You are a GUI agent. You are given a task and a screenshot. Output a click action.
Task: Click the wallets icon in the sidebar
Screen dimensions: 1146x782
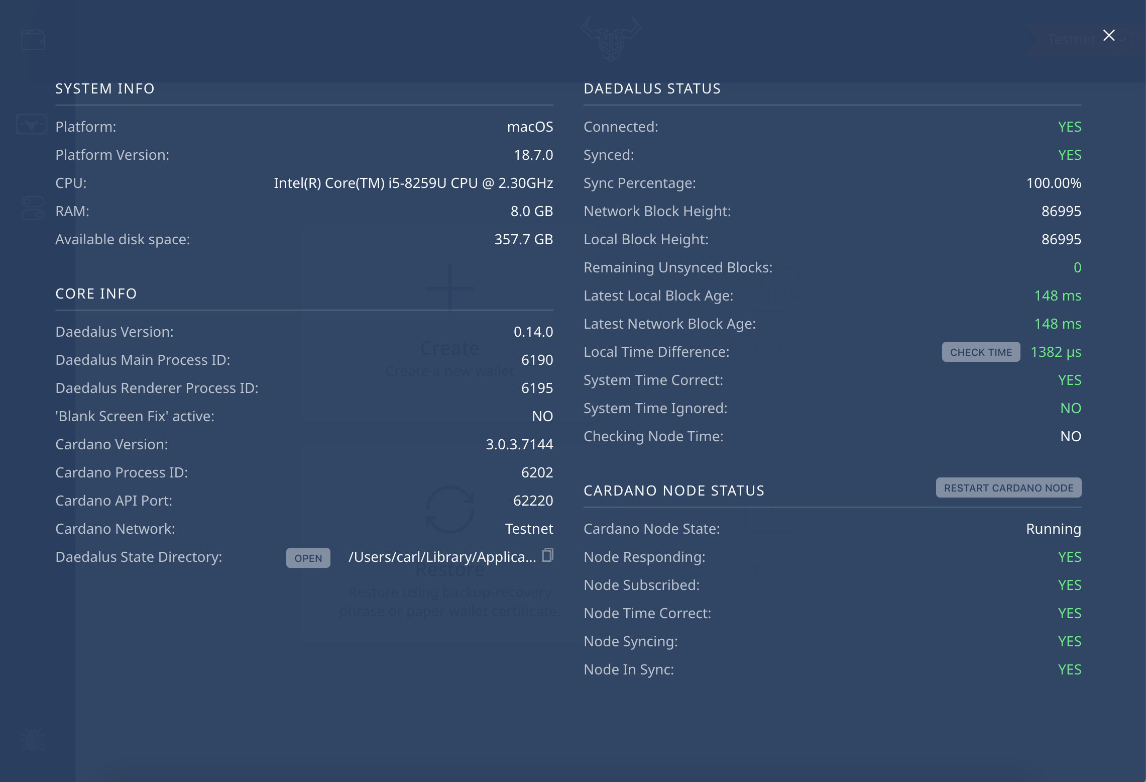[33, 40]
